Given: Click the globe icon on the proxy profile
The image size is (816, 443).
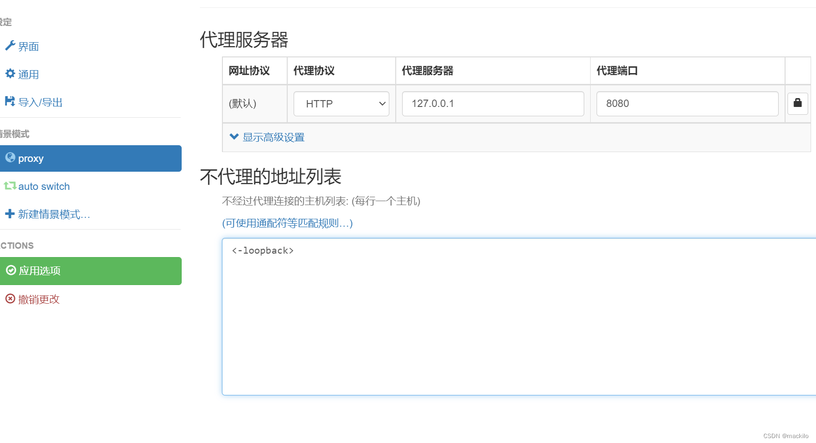Looking at the screenshot, I should [x=10, y=157].
